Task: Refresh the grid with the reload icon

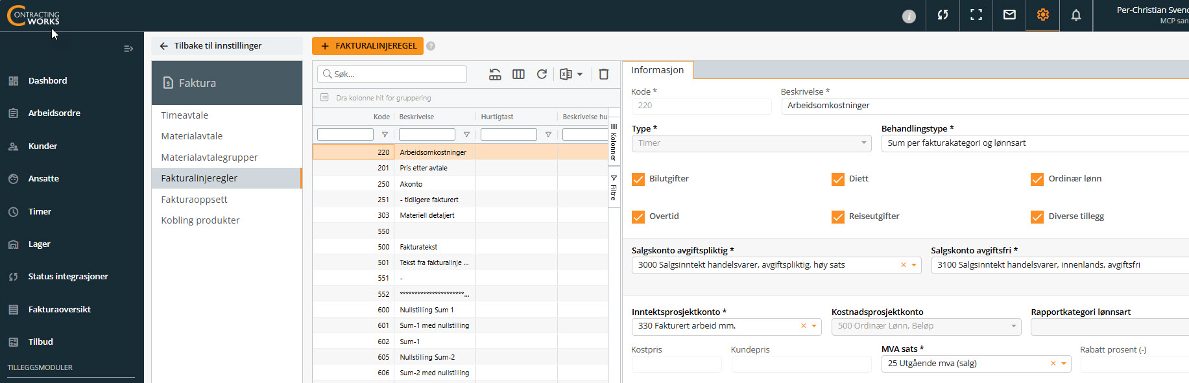Action: point(542,75)
